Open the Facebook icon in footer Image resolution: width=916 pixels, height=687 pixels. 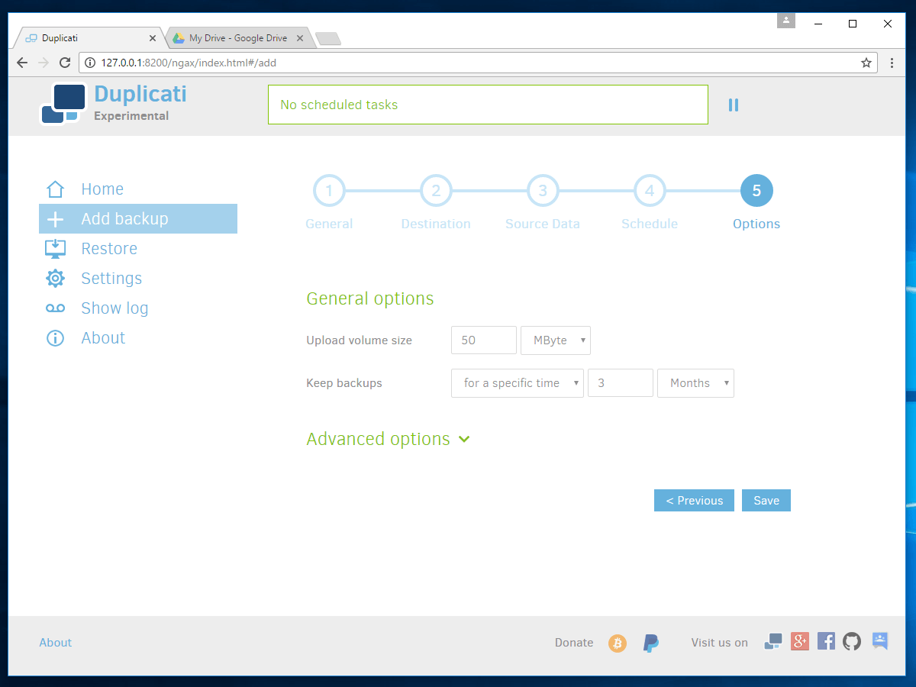click(x=826, y=641)
